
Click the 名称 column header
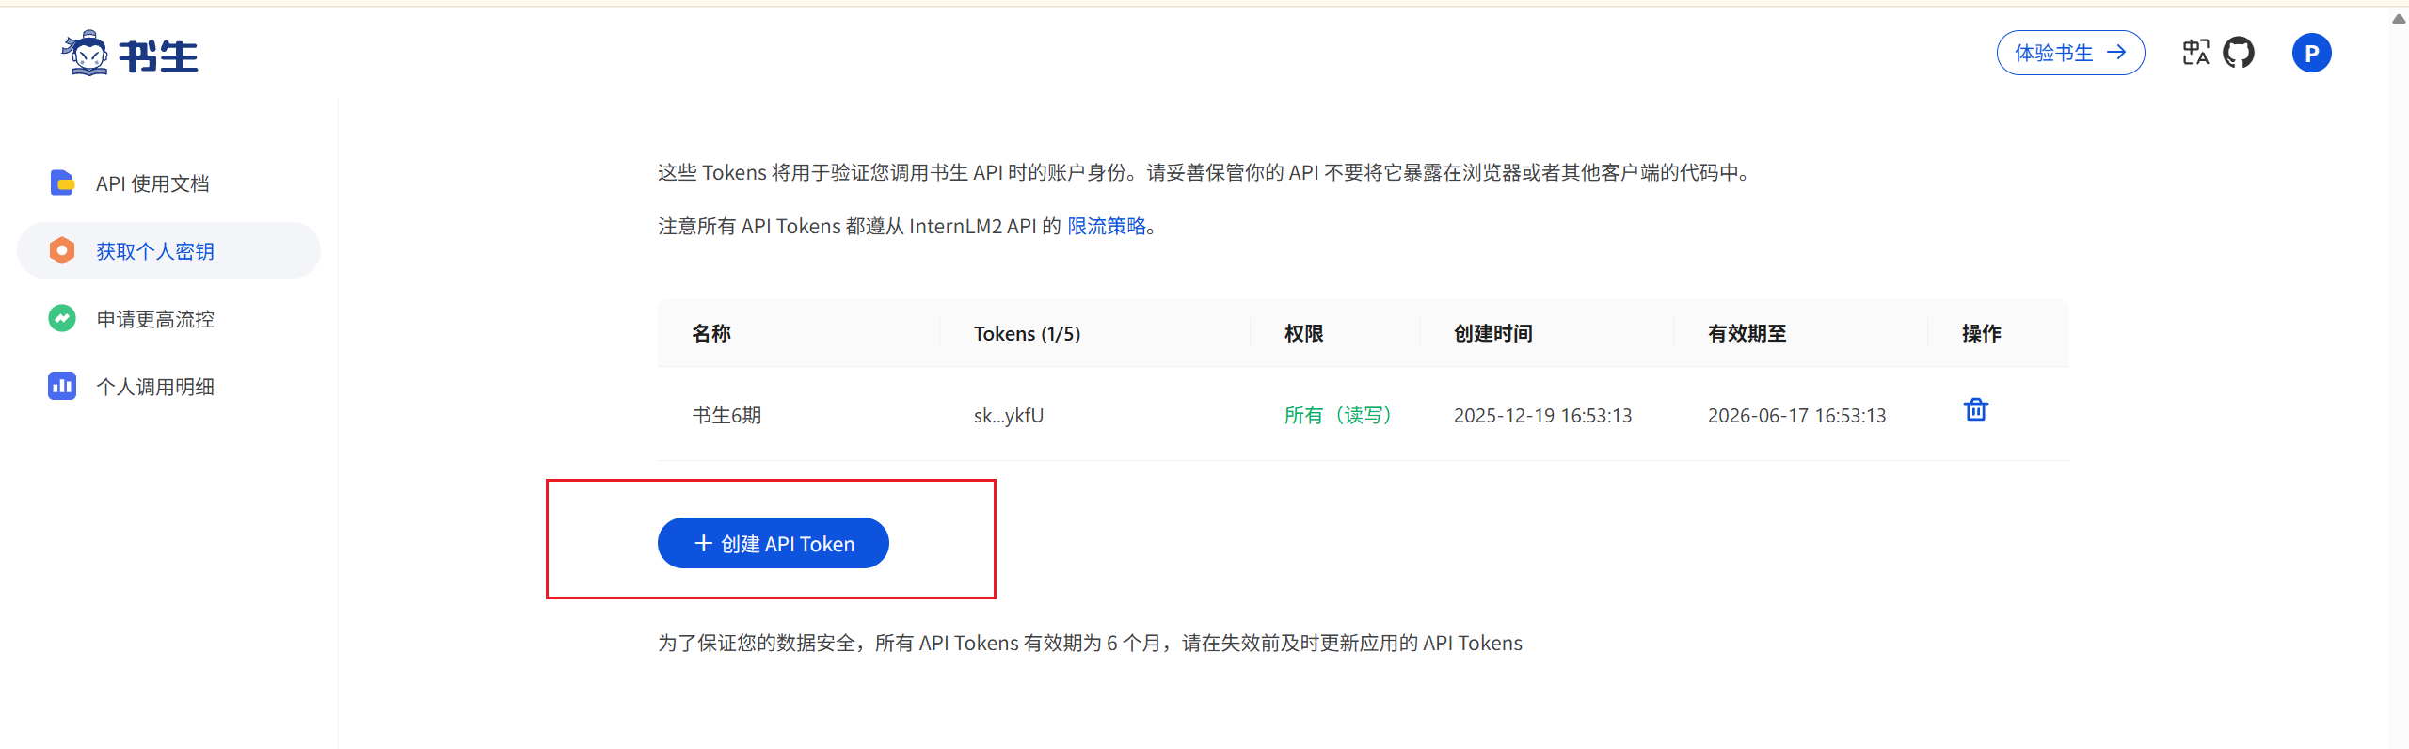click(711, 333)
